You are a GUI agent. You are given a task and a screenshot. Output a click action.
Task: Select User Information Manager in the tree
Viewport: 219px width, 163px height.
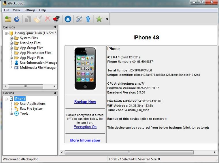coord(38,63)
